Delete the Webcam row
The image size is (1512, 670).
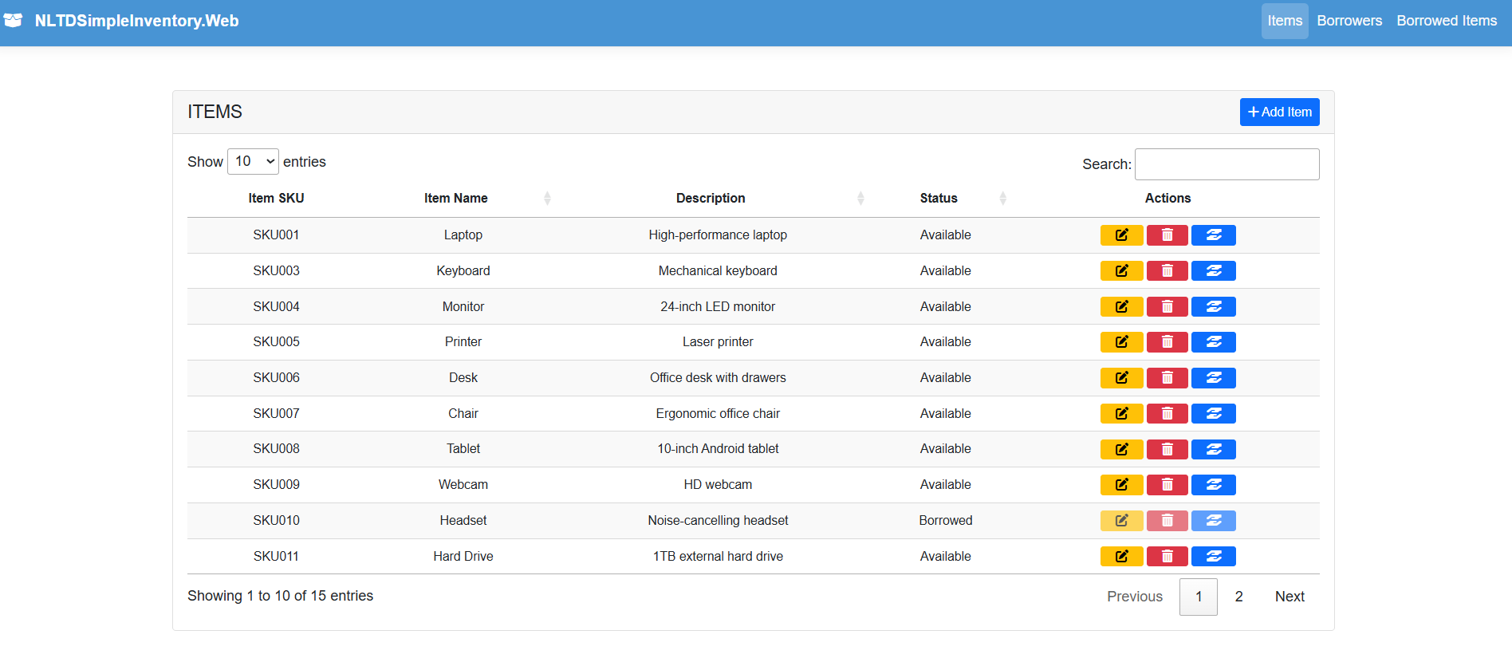1167,485
